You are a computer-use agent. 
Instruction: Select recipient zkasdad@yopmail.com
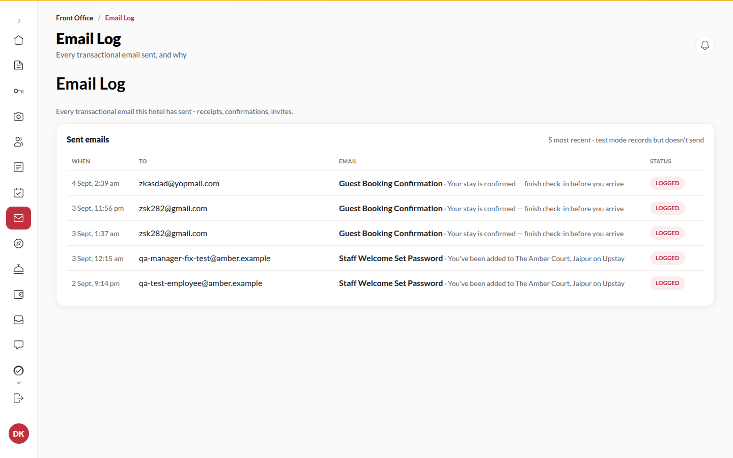pyautogui.click(x=179, y=184)
